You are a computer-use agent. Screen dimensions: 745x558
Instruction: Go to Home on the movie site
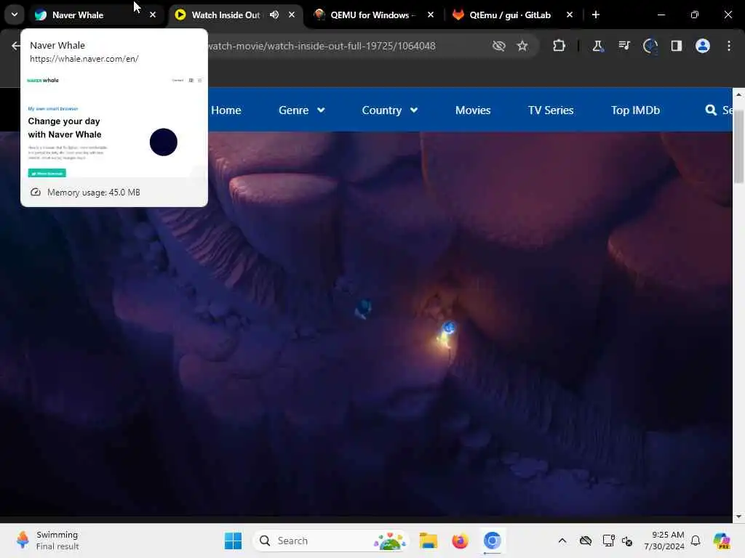tap(226, 110)
